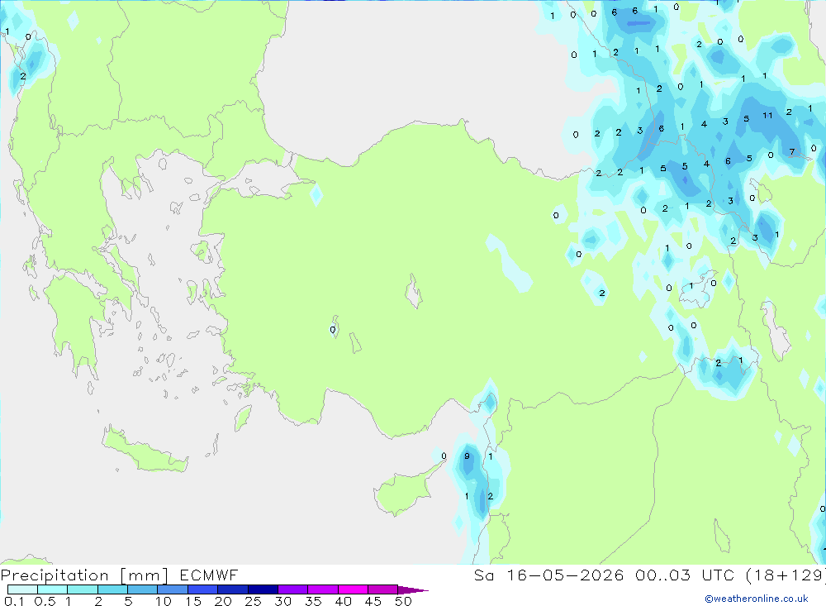Click the '35' legend scale label
The width and height of the screenshot is (826, 606).
[x=313, y=601]
